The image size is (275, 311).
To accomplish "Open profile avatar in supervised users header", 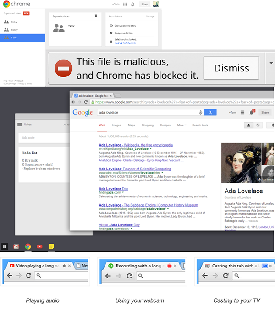I will (x=156, y=4).
